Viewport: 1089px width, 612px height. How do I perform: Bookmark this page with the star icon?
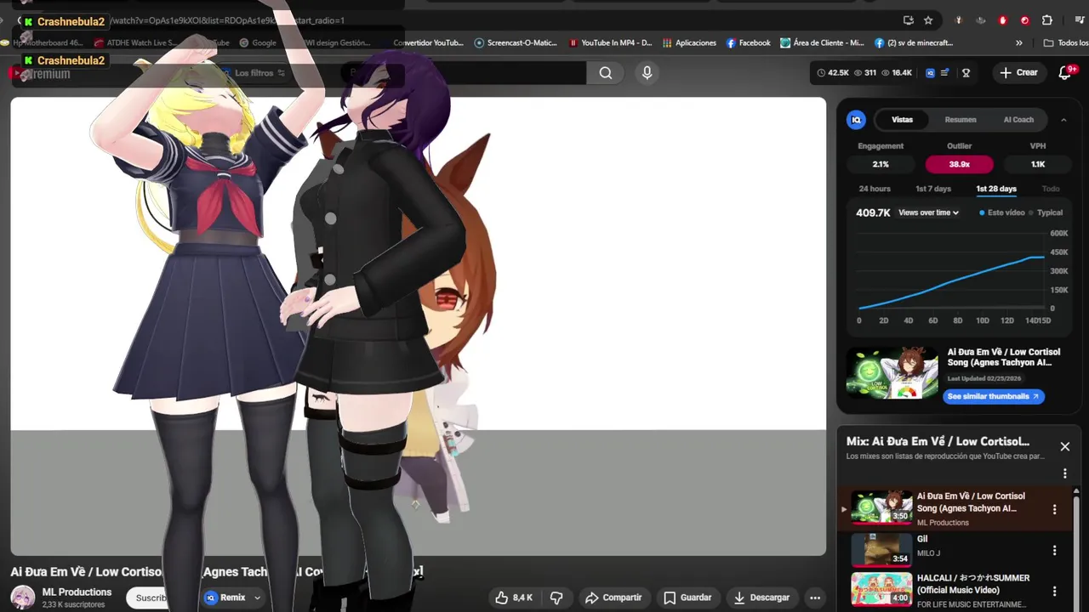(928, 20)
